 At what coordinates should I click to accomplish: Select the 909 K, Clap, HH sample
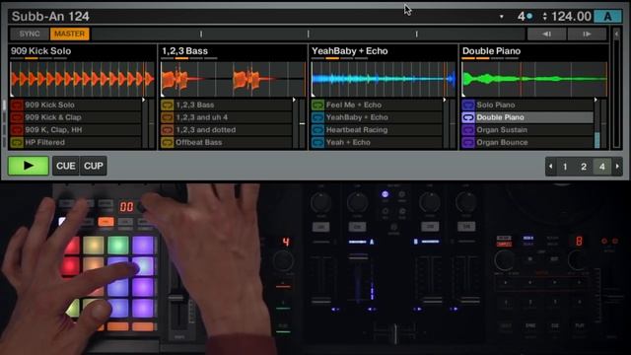pos(82,130)
